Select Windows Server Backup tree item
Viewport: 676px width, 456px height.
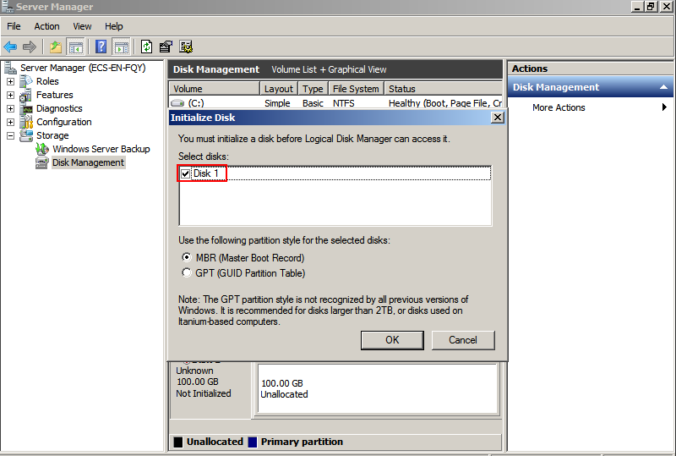(x=101, y=149)
